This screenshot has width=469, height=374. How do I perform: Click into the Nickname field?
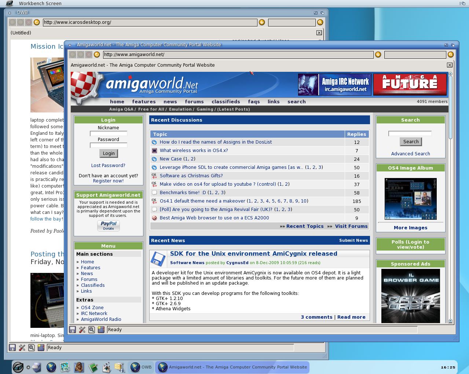pos(109,134)
